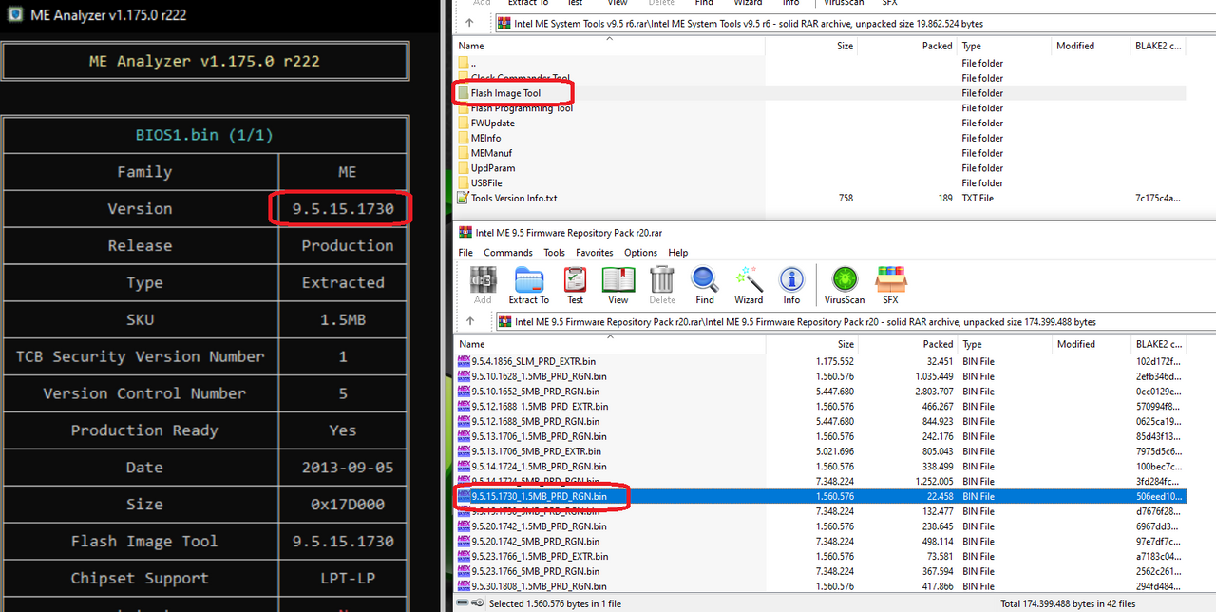
Task: Click ME Analyzer title bar icon
Action: (14, 14)
